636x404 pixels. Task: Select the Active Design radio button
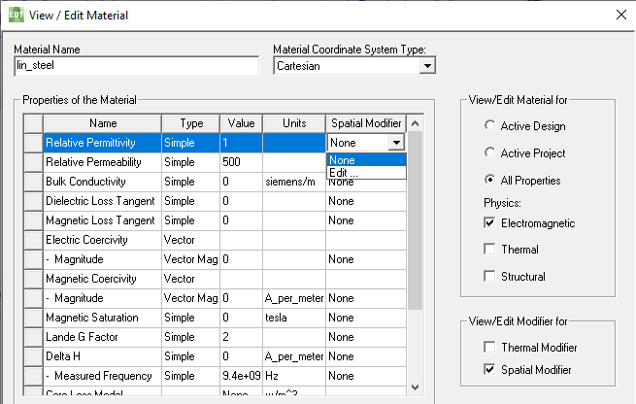coord(488,126)
